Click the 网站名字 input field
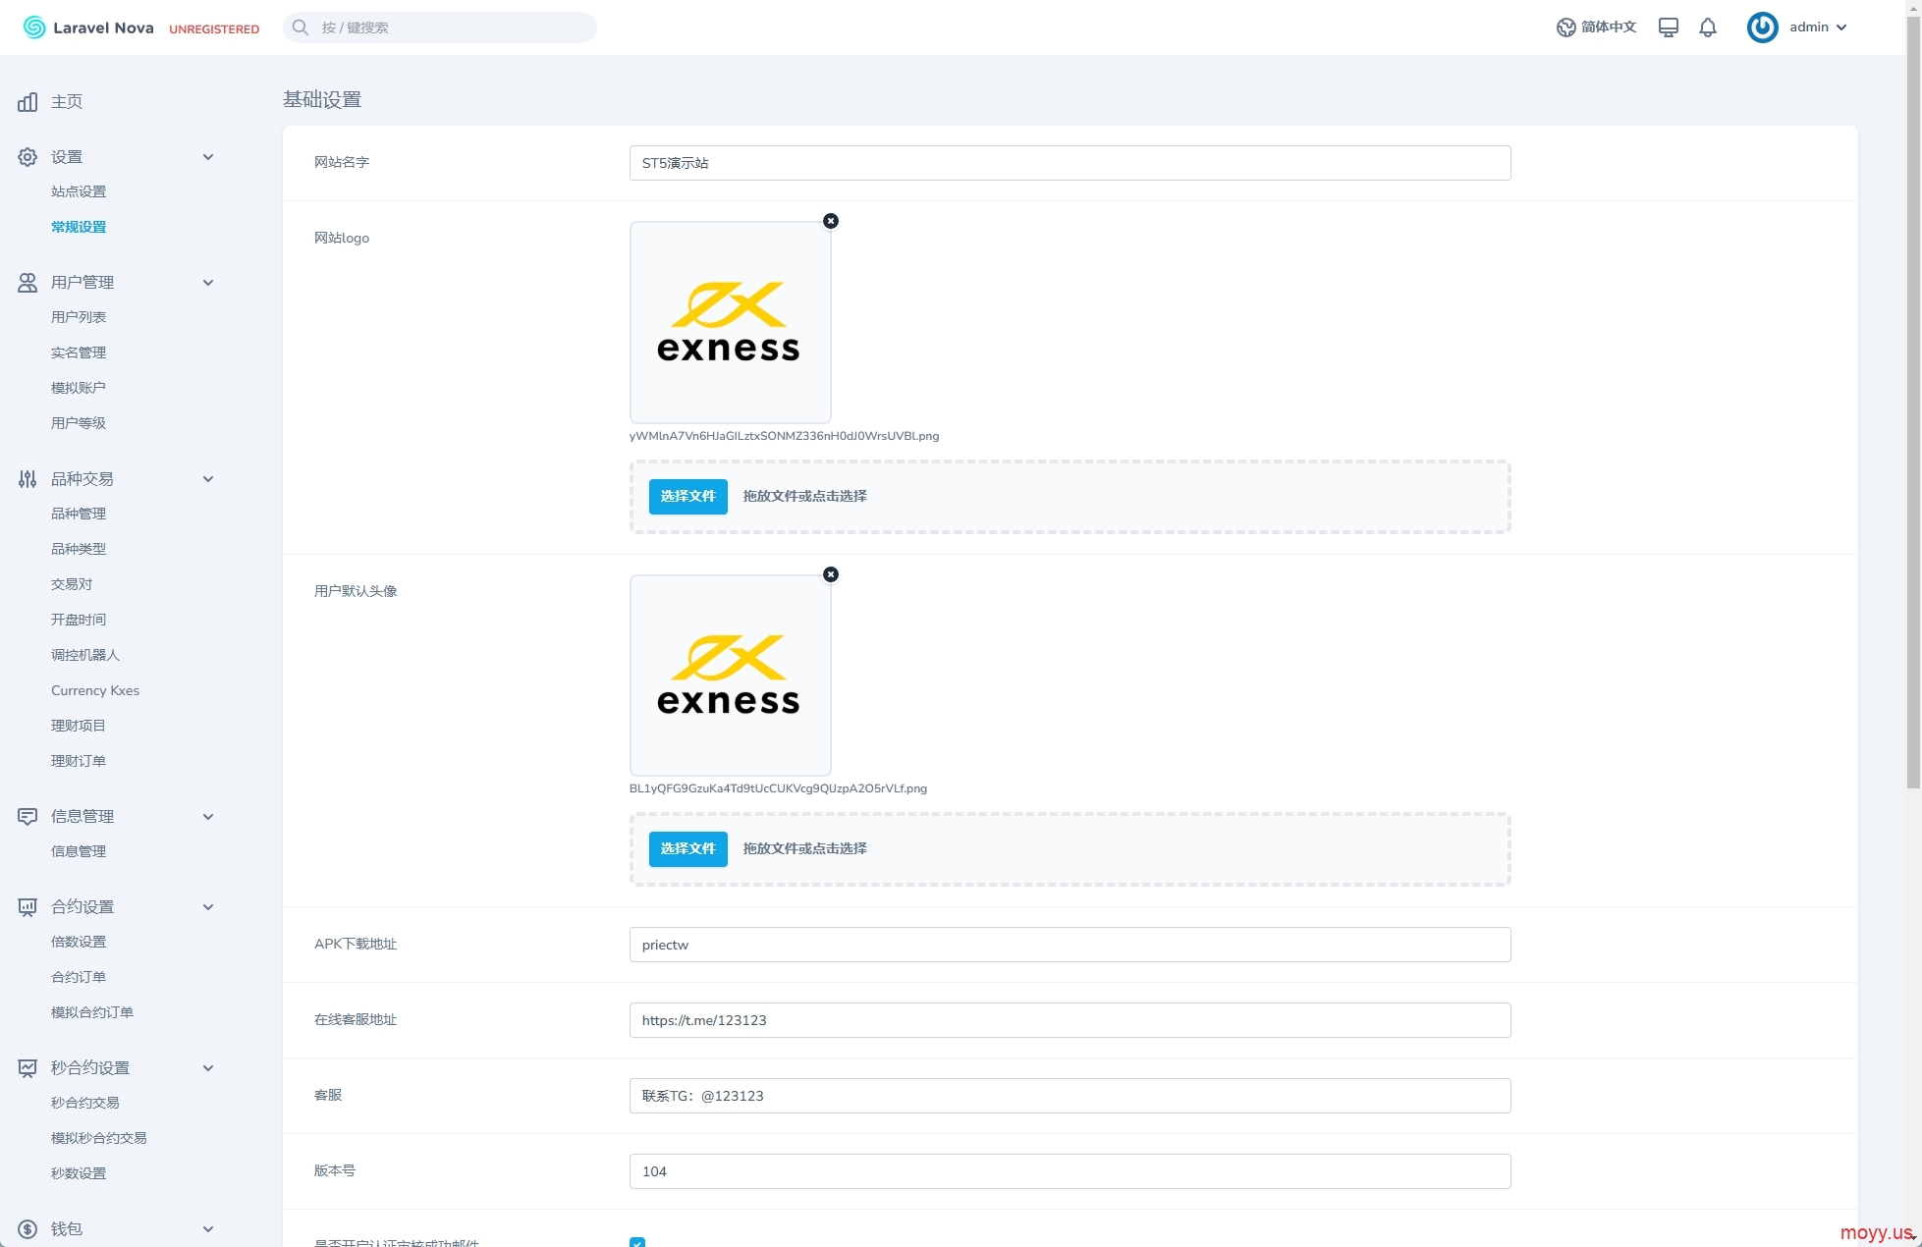1922x1247 pixels. point(1070,163)
